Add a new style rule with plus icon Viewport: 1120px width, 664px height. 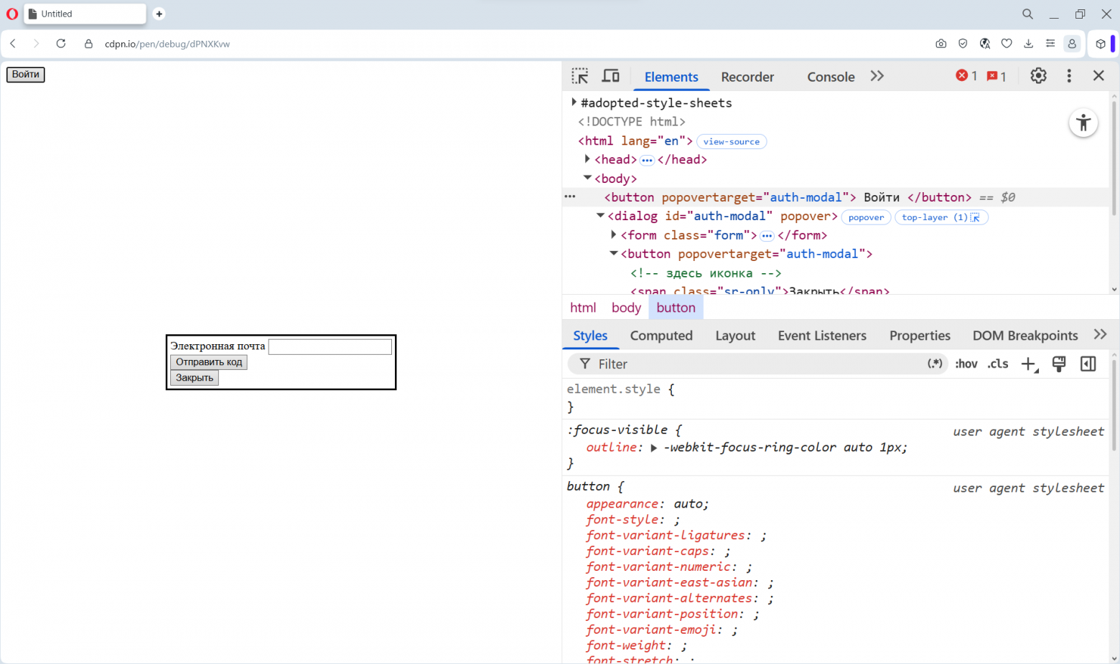[x=1029, y=364]
